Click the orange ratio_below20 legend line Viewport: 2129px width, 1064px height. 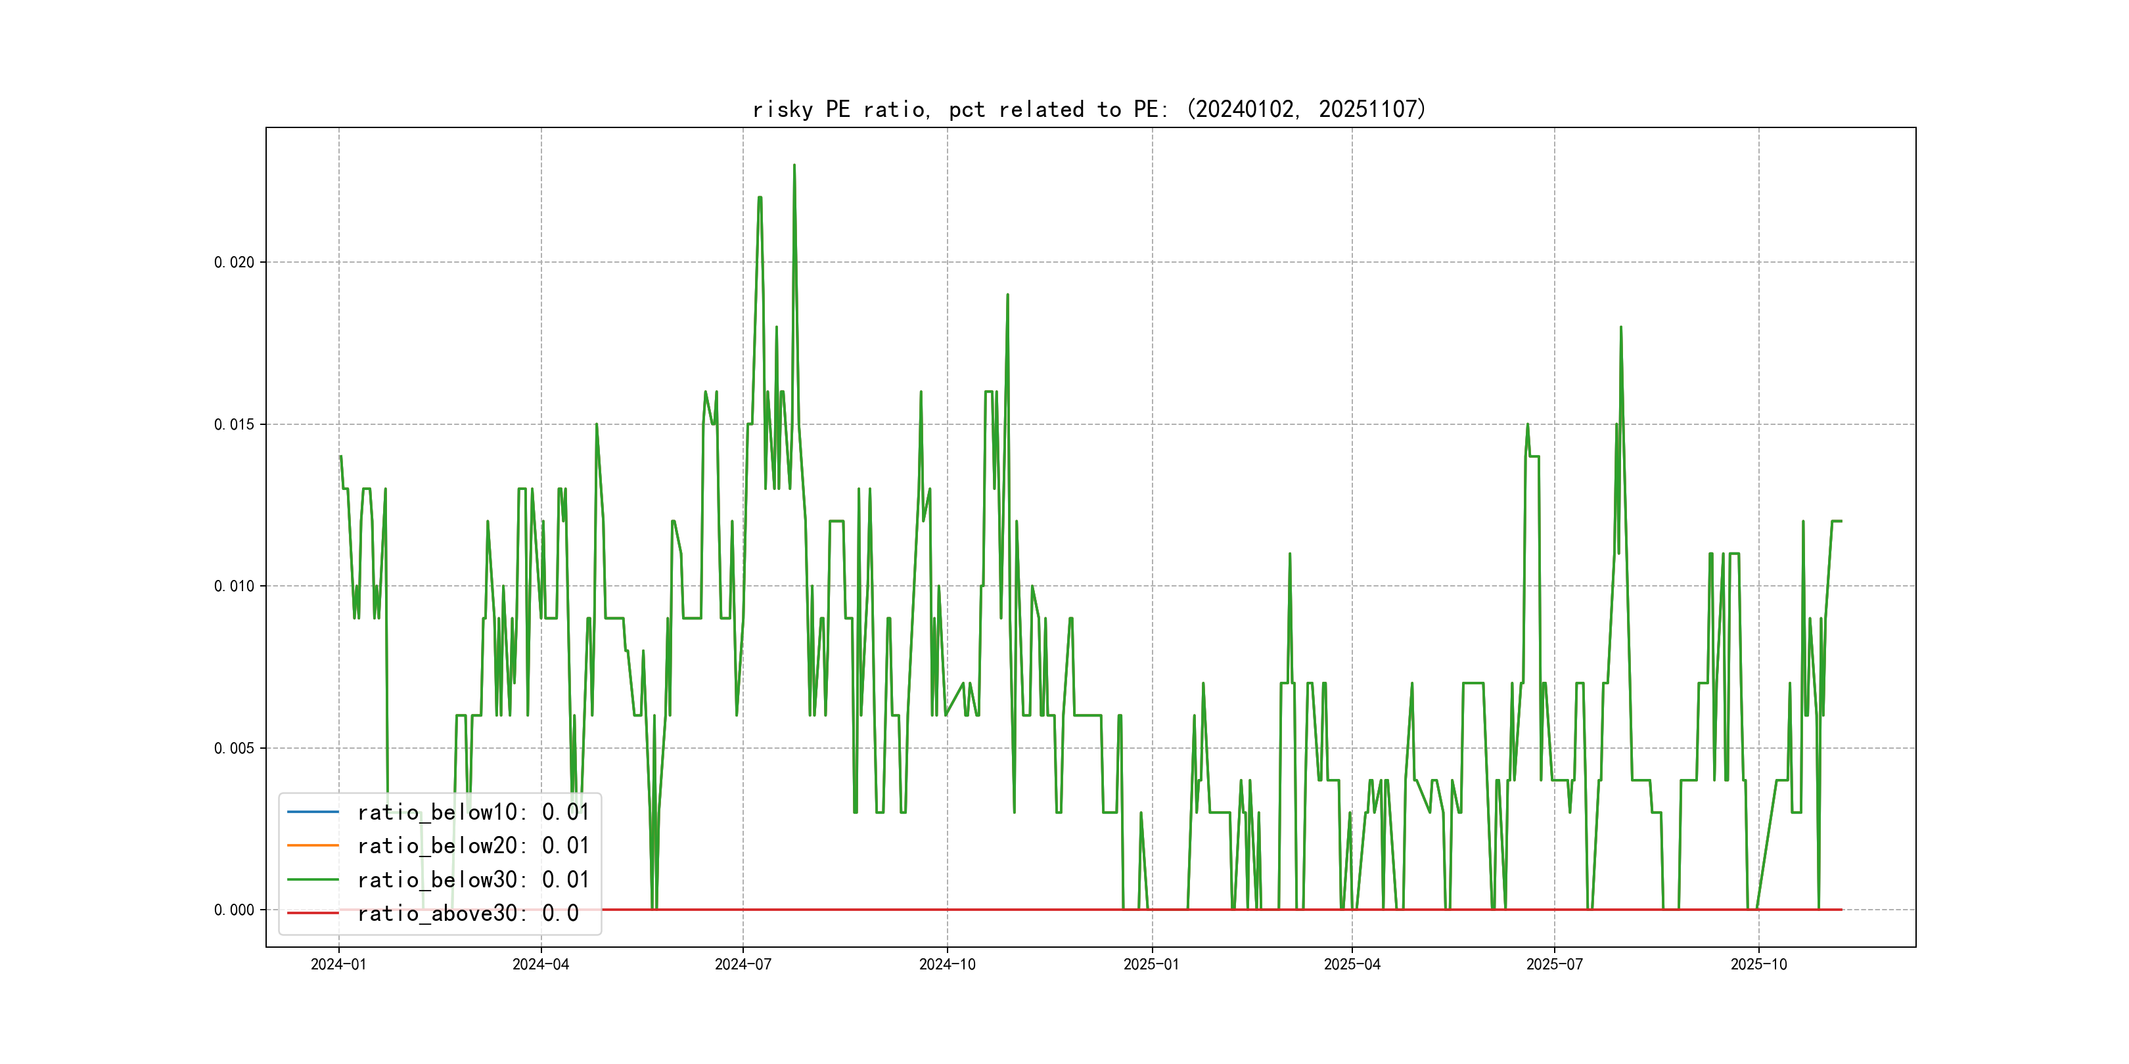312,846
